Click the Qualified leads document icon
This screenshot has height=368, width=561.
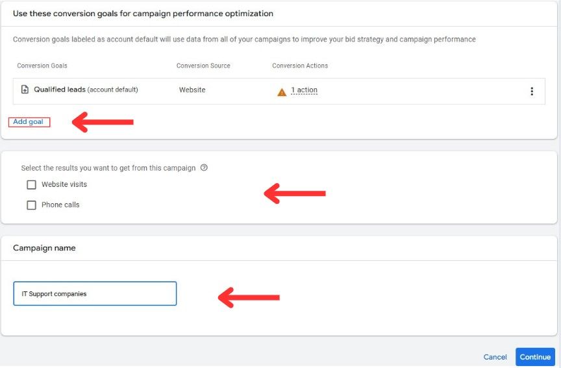pos(25,90)
